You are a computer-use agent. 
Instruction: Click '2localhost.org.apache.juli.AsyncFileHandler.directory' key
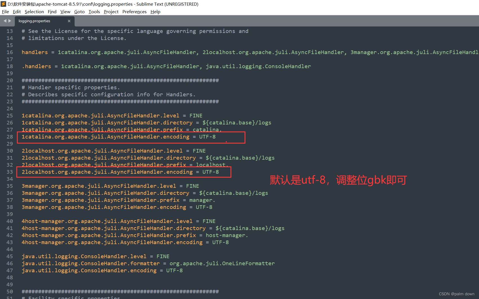[x=109, y=158]
